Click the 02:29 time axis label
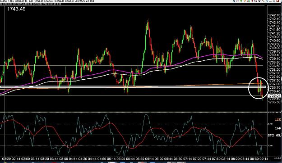The width and height of the screenshot is (282, 163). (x=6, y=159)
